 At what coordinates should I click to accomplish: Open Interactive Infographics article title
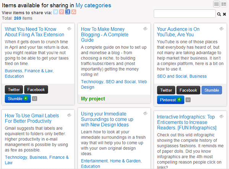click(x=187, y=122)
